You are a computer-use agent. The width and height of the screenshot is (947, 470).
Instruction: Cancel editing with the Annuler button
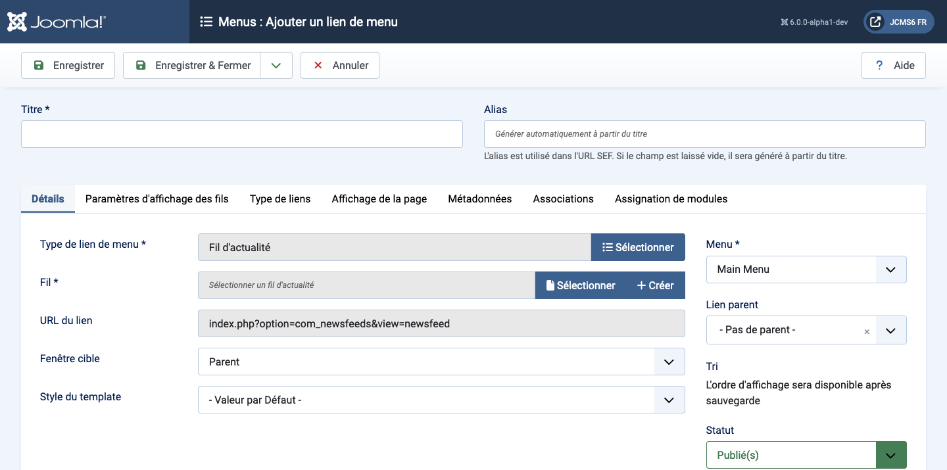coord(340,66)
